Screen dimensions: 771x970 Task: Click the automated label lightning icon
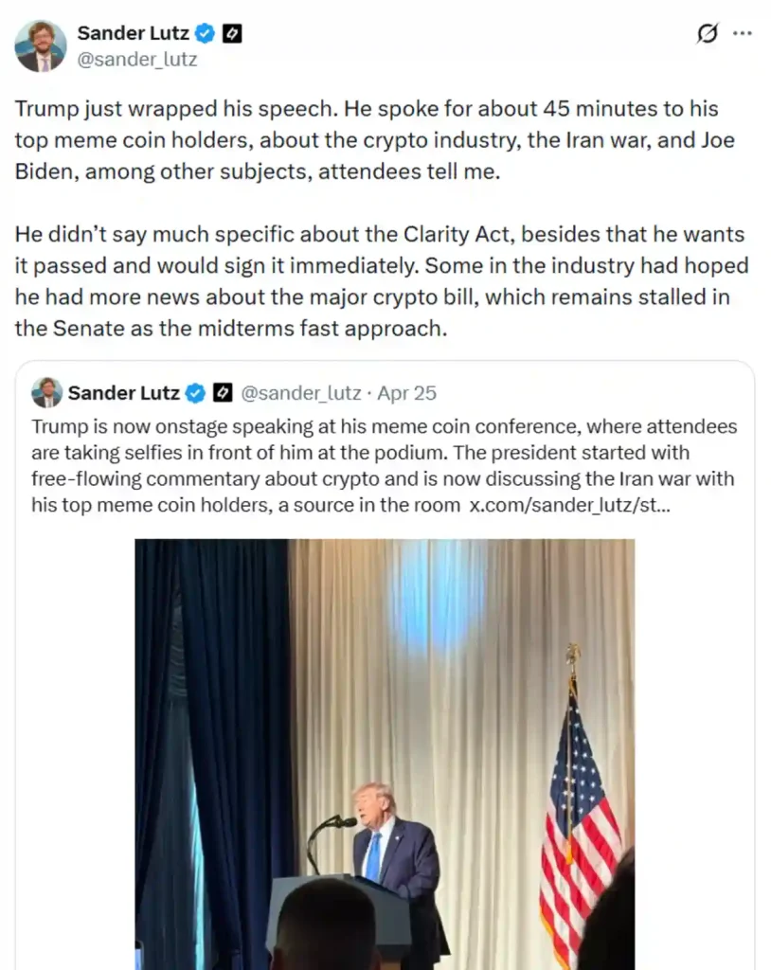(x=232, y=32)
